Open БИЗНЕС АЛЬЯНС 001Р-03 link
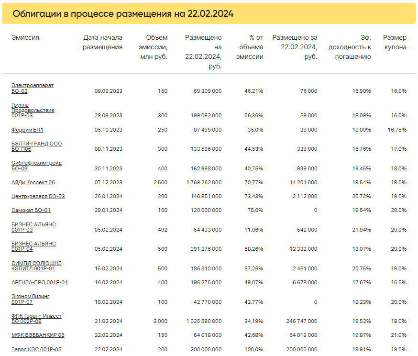The width and height of the screenshot is (418, 356). point(33,227)
